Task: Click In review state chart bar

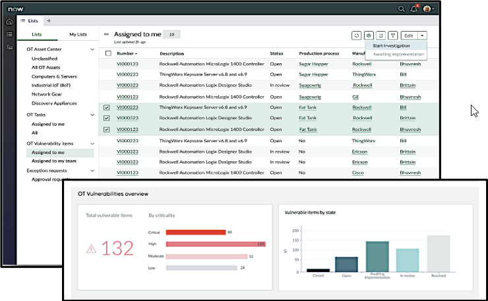Action: coord(408,261)
